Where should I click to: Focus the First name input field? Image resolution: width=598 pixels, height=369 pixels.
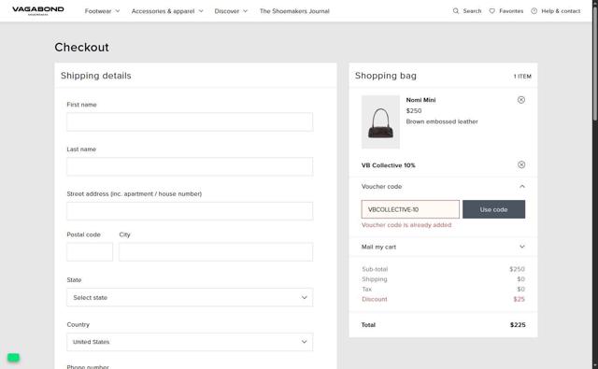[190, 122]
